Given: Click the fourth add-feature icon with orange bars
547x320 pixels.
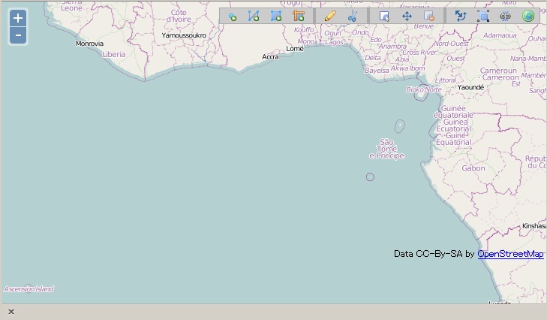Looking at the screenshot, I should pos(299,17).
